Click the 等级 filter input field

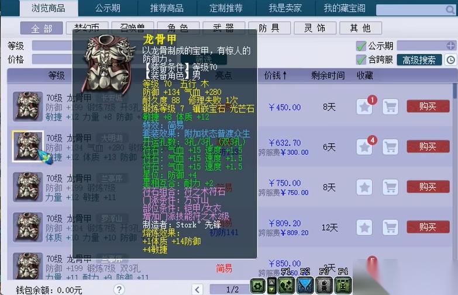pyautogui.click(x=52, y=46)
